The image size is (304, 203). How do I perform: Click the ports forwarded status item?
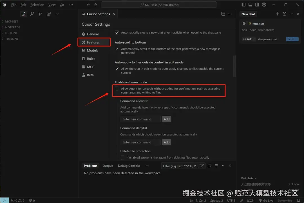click(32, 200)
